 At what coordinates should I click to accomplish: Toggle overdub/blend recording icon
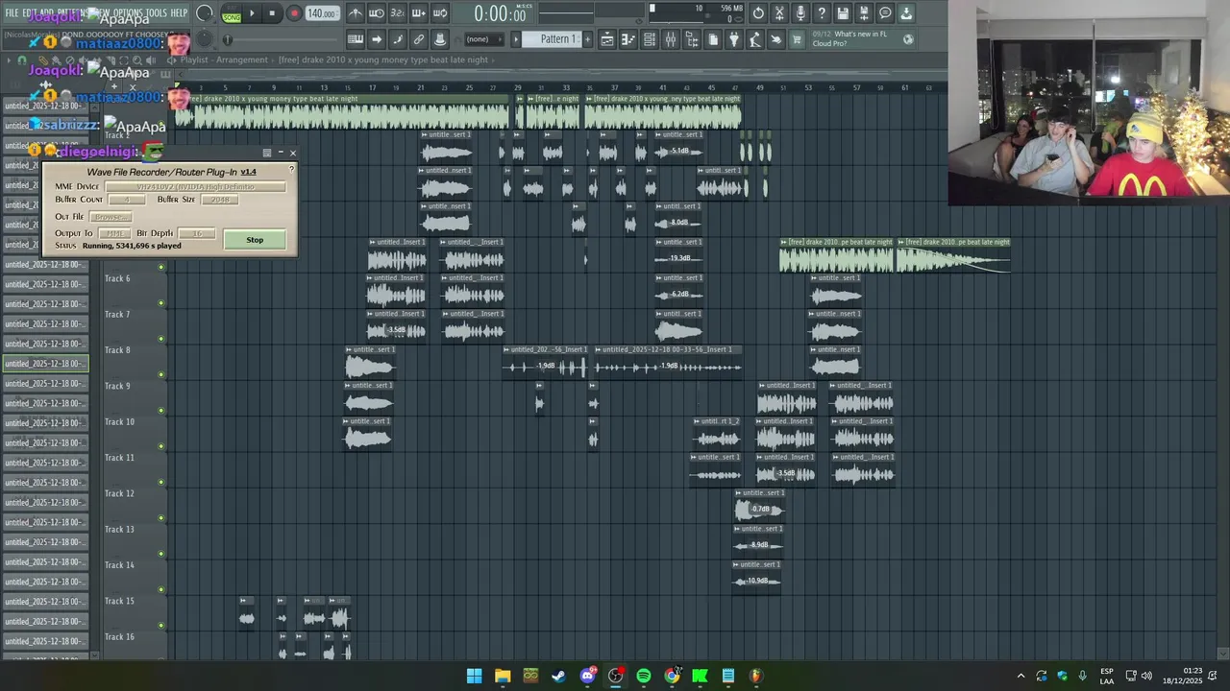tap(419, 13)
